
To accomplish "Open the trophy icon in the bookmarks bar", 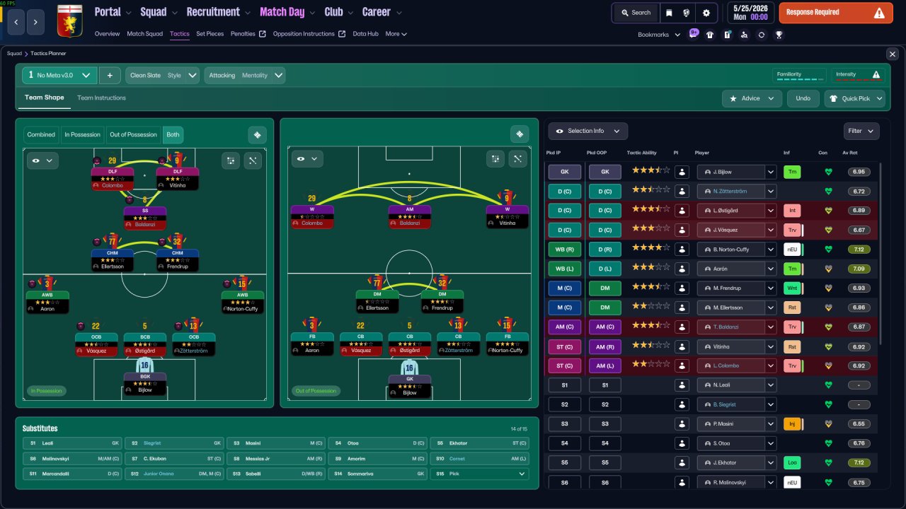I will click(779, 35).
